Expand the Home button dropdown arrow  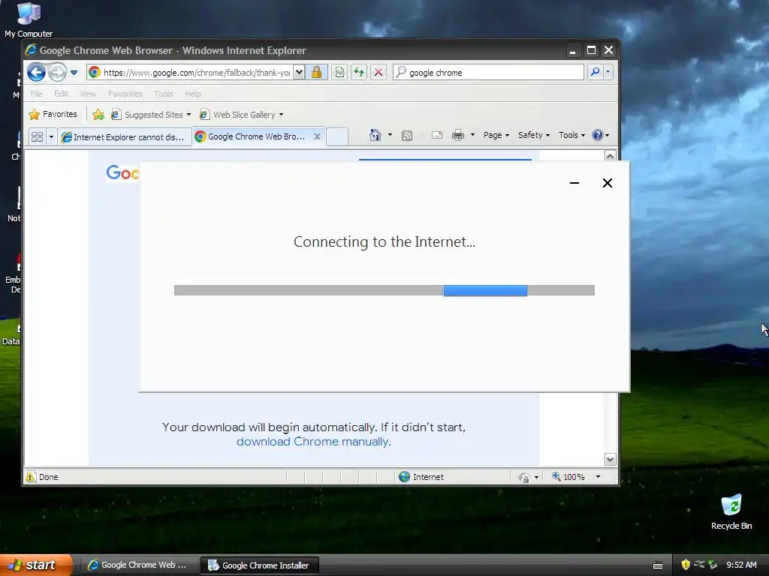point(390,135)
